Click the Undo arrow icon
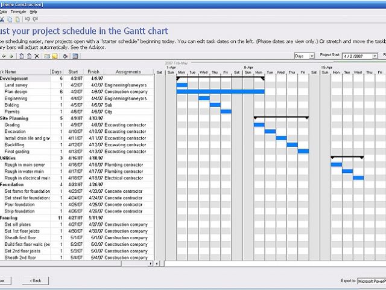The image size is (386, 290). 27,19
